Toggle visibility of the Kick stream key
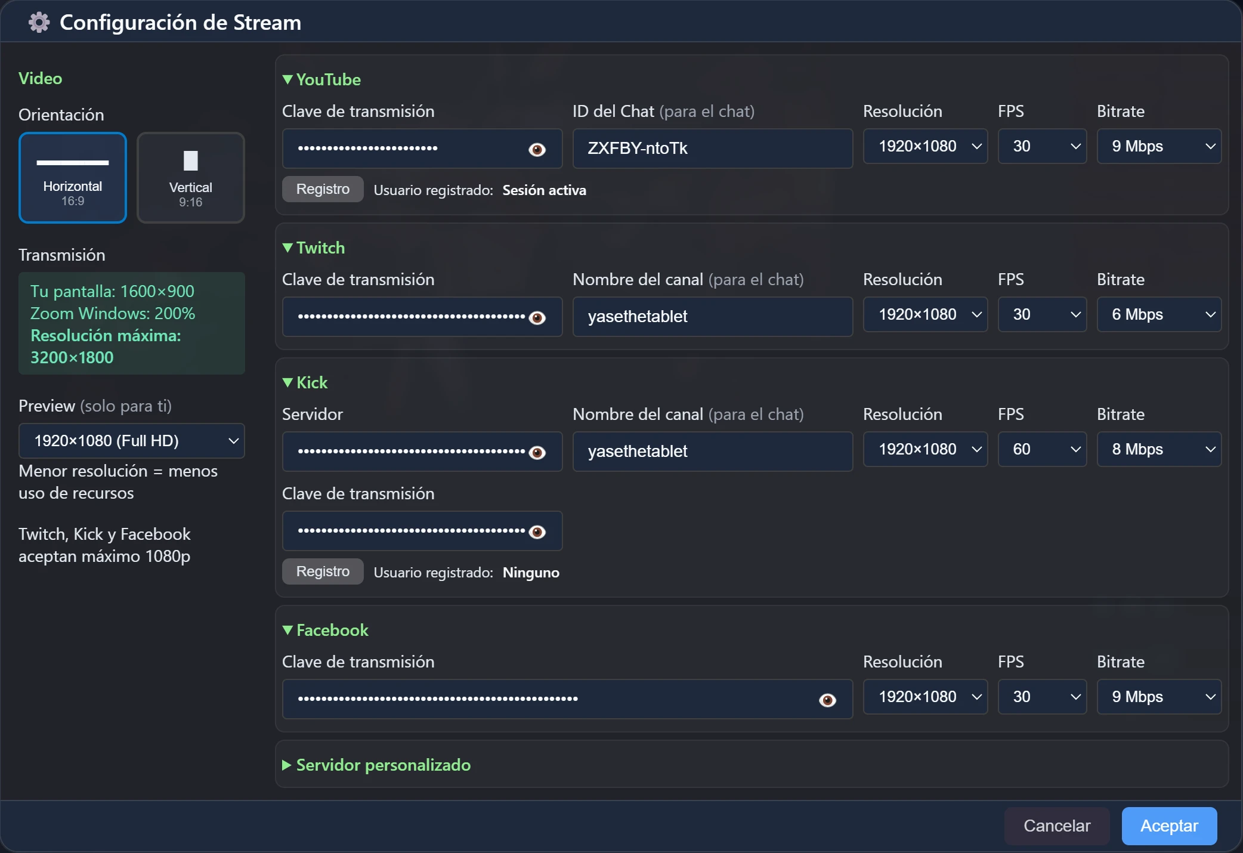The width and height of the screenshot is (1243, 853). 536,531
